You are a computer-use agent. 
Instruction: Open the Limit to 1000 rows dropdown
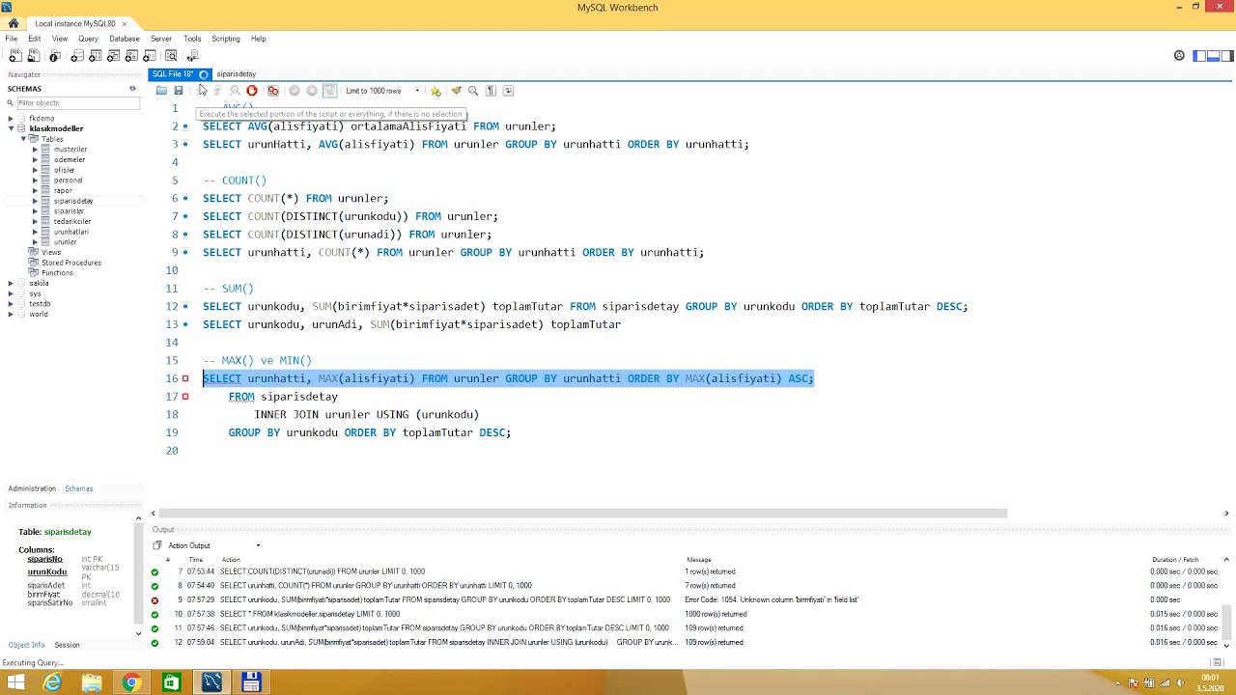382,91
